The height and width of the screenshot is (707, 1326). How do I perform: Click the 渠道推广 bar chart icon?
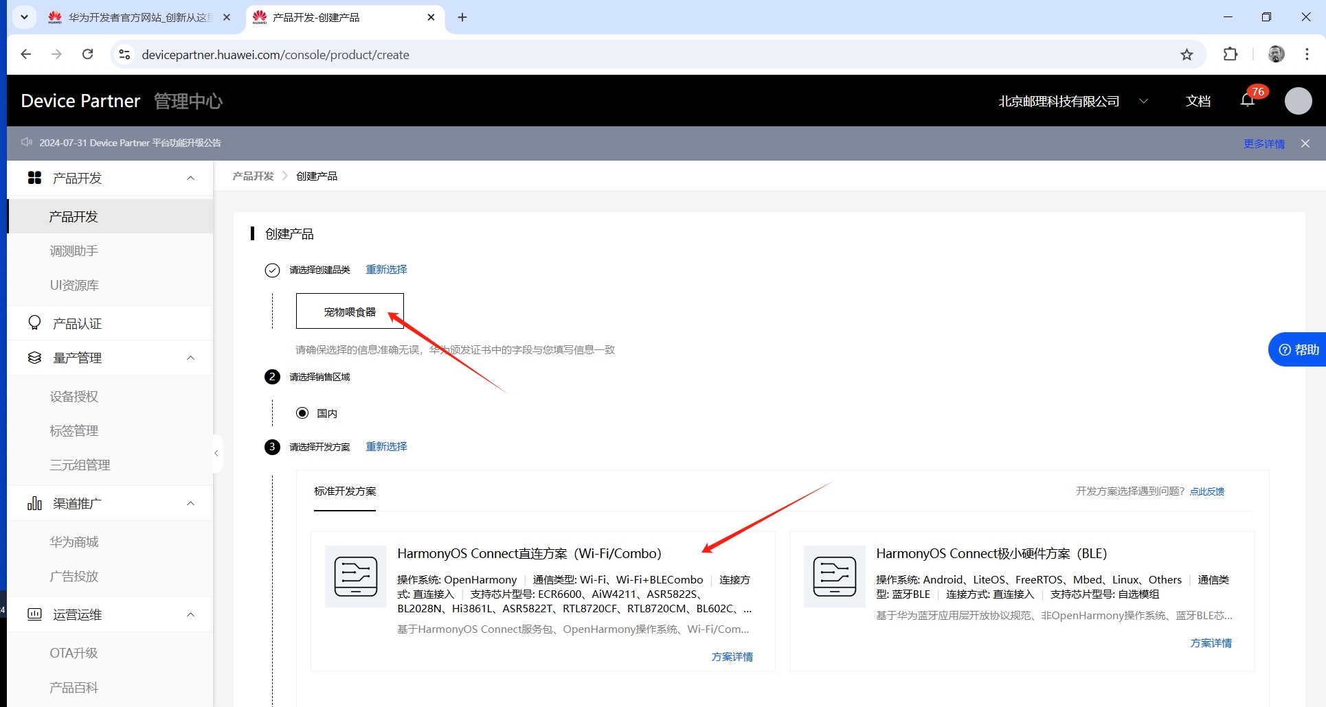[34, 503]
